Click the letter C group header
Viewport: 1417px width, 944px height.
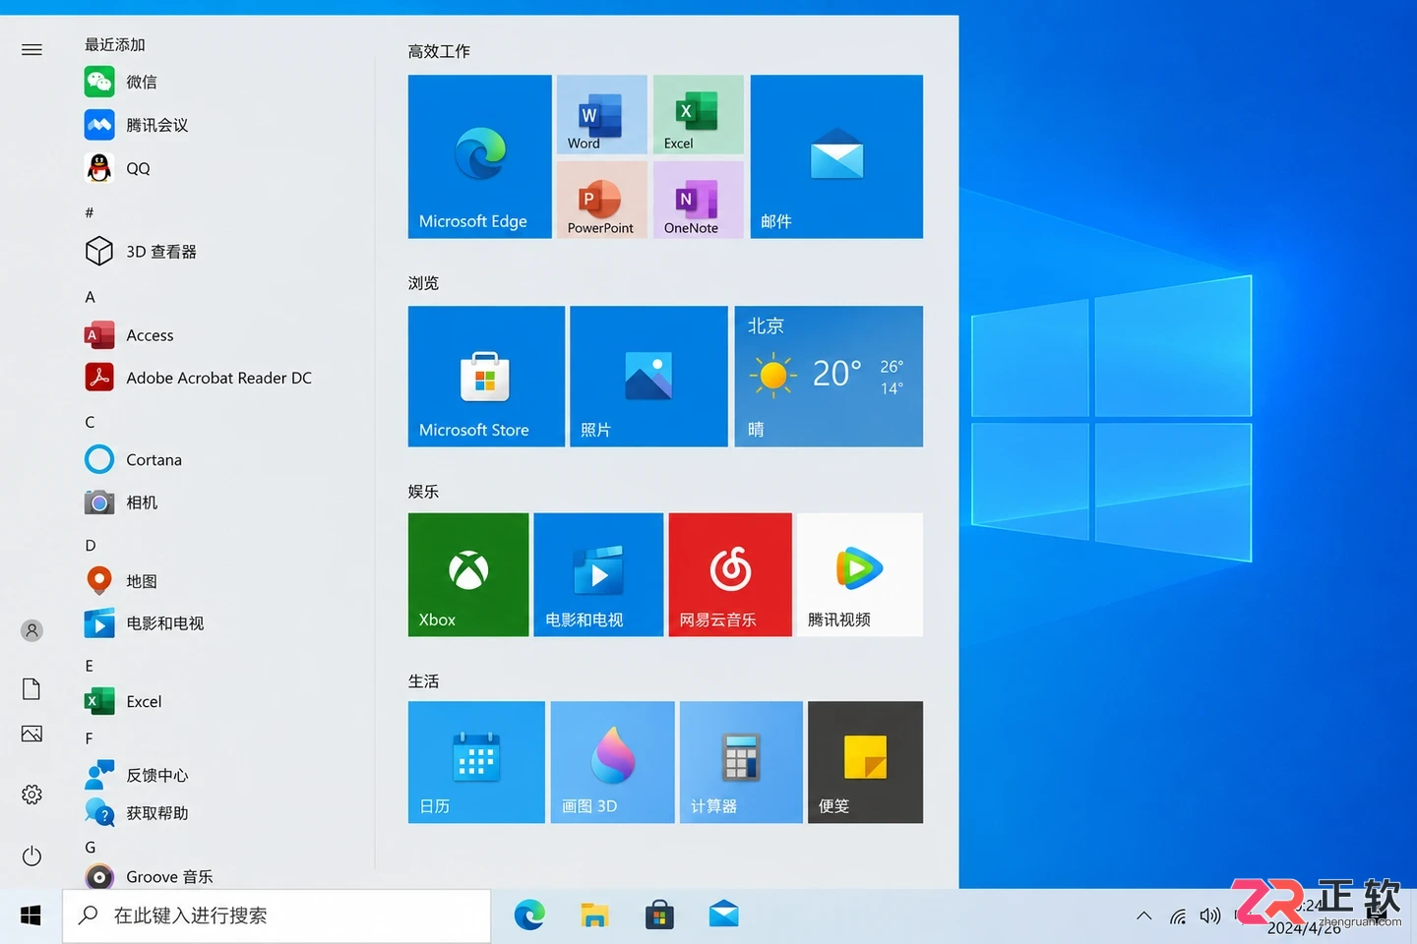90,422
